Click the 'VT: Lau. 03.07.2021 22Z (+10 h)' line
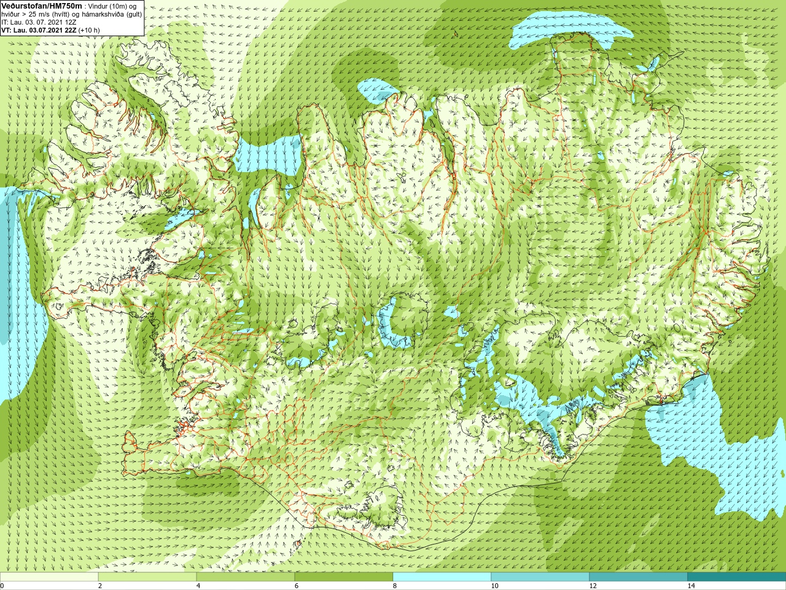Screen dimensions: 786x590 click(50, 29)
